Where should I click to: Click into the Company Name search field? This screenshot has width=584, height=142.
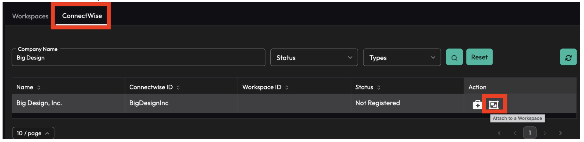point(138,58)
